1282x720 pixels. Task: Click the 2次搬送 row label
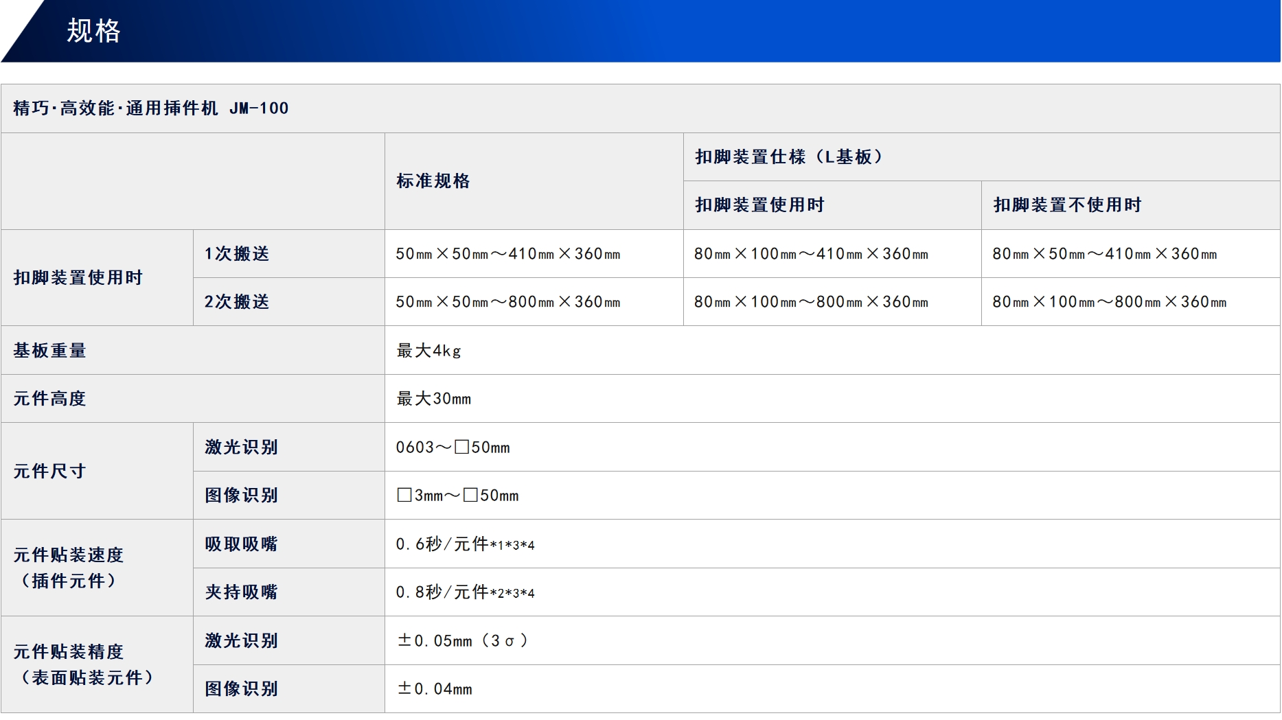pos(233,301)
